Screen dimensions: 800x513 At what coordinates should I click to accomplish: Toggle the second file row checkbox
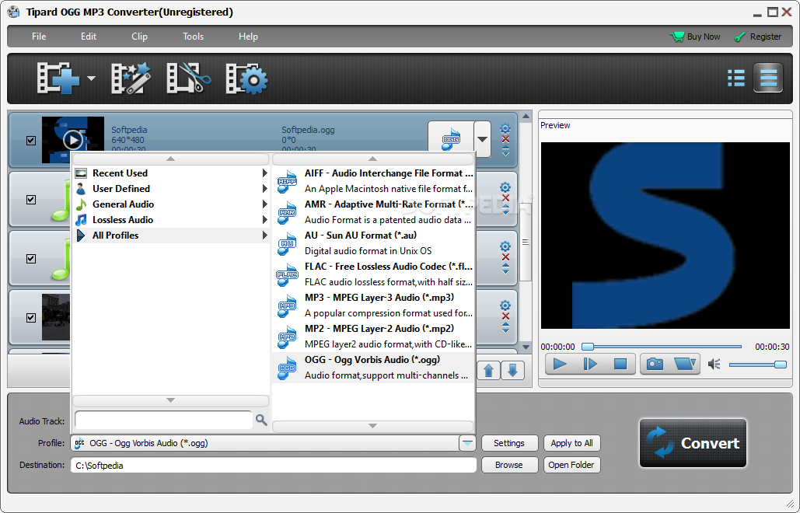tap(31, 200)
